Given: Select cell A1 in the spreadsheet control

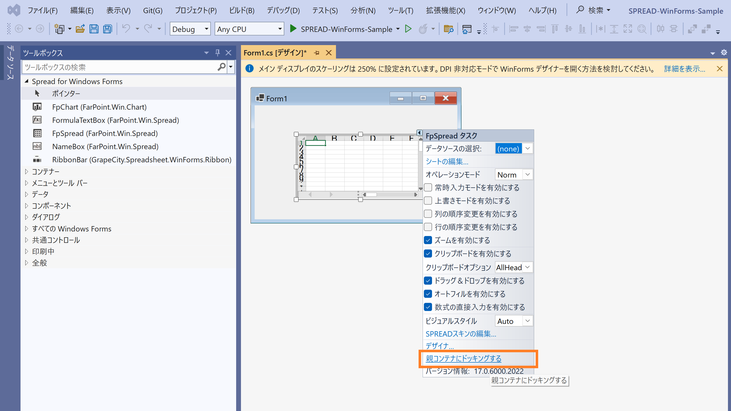Looking at the screenshot, I should tap(315, 143).
